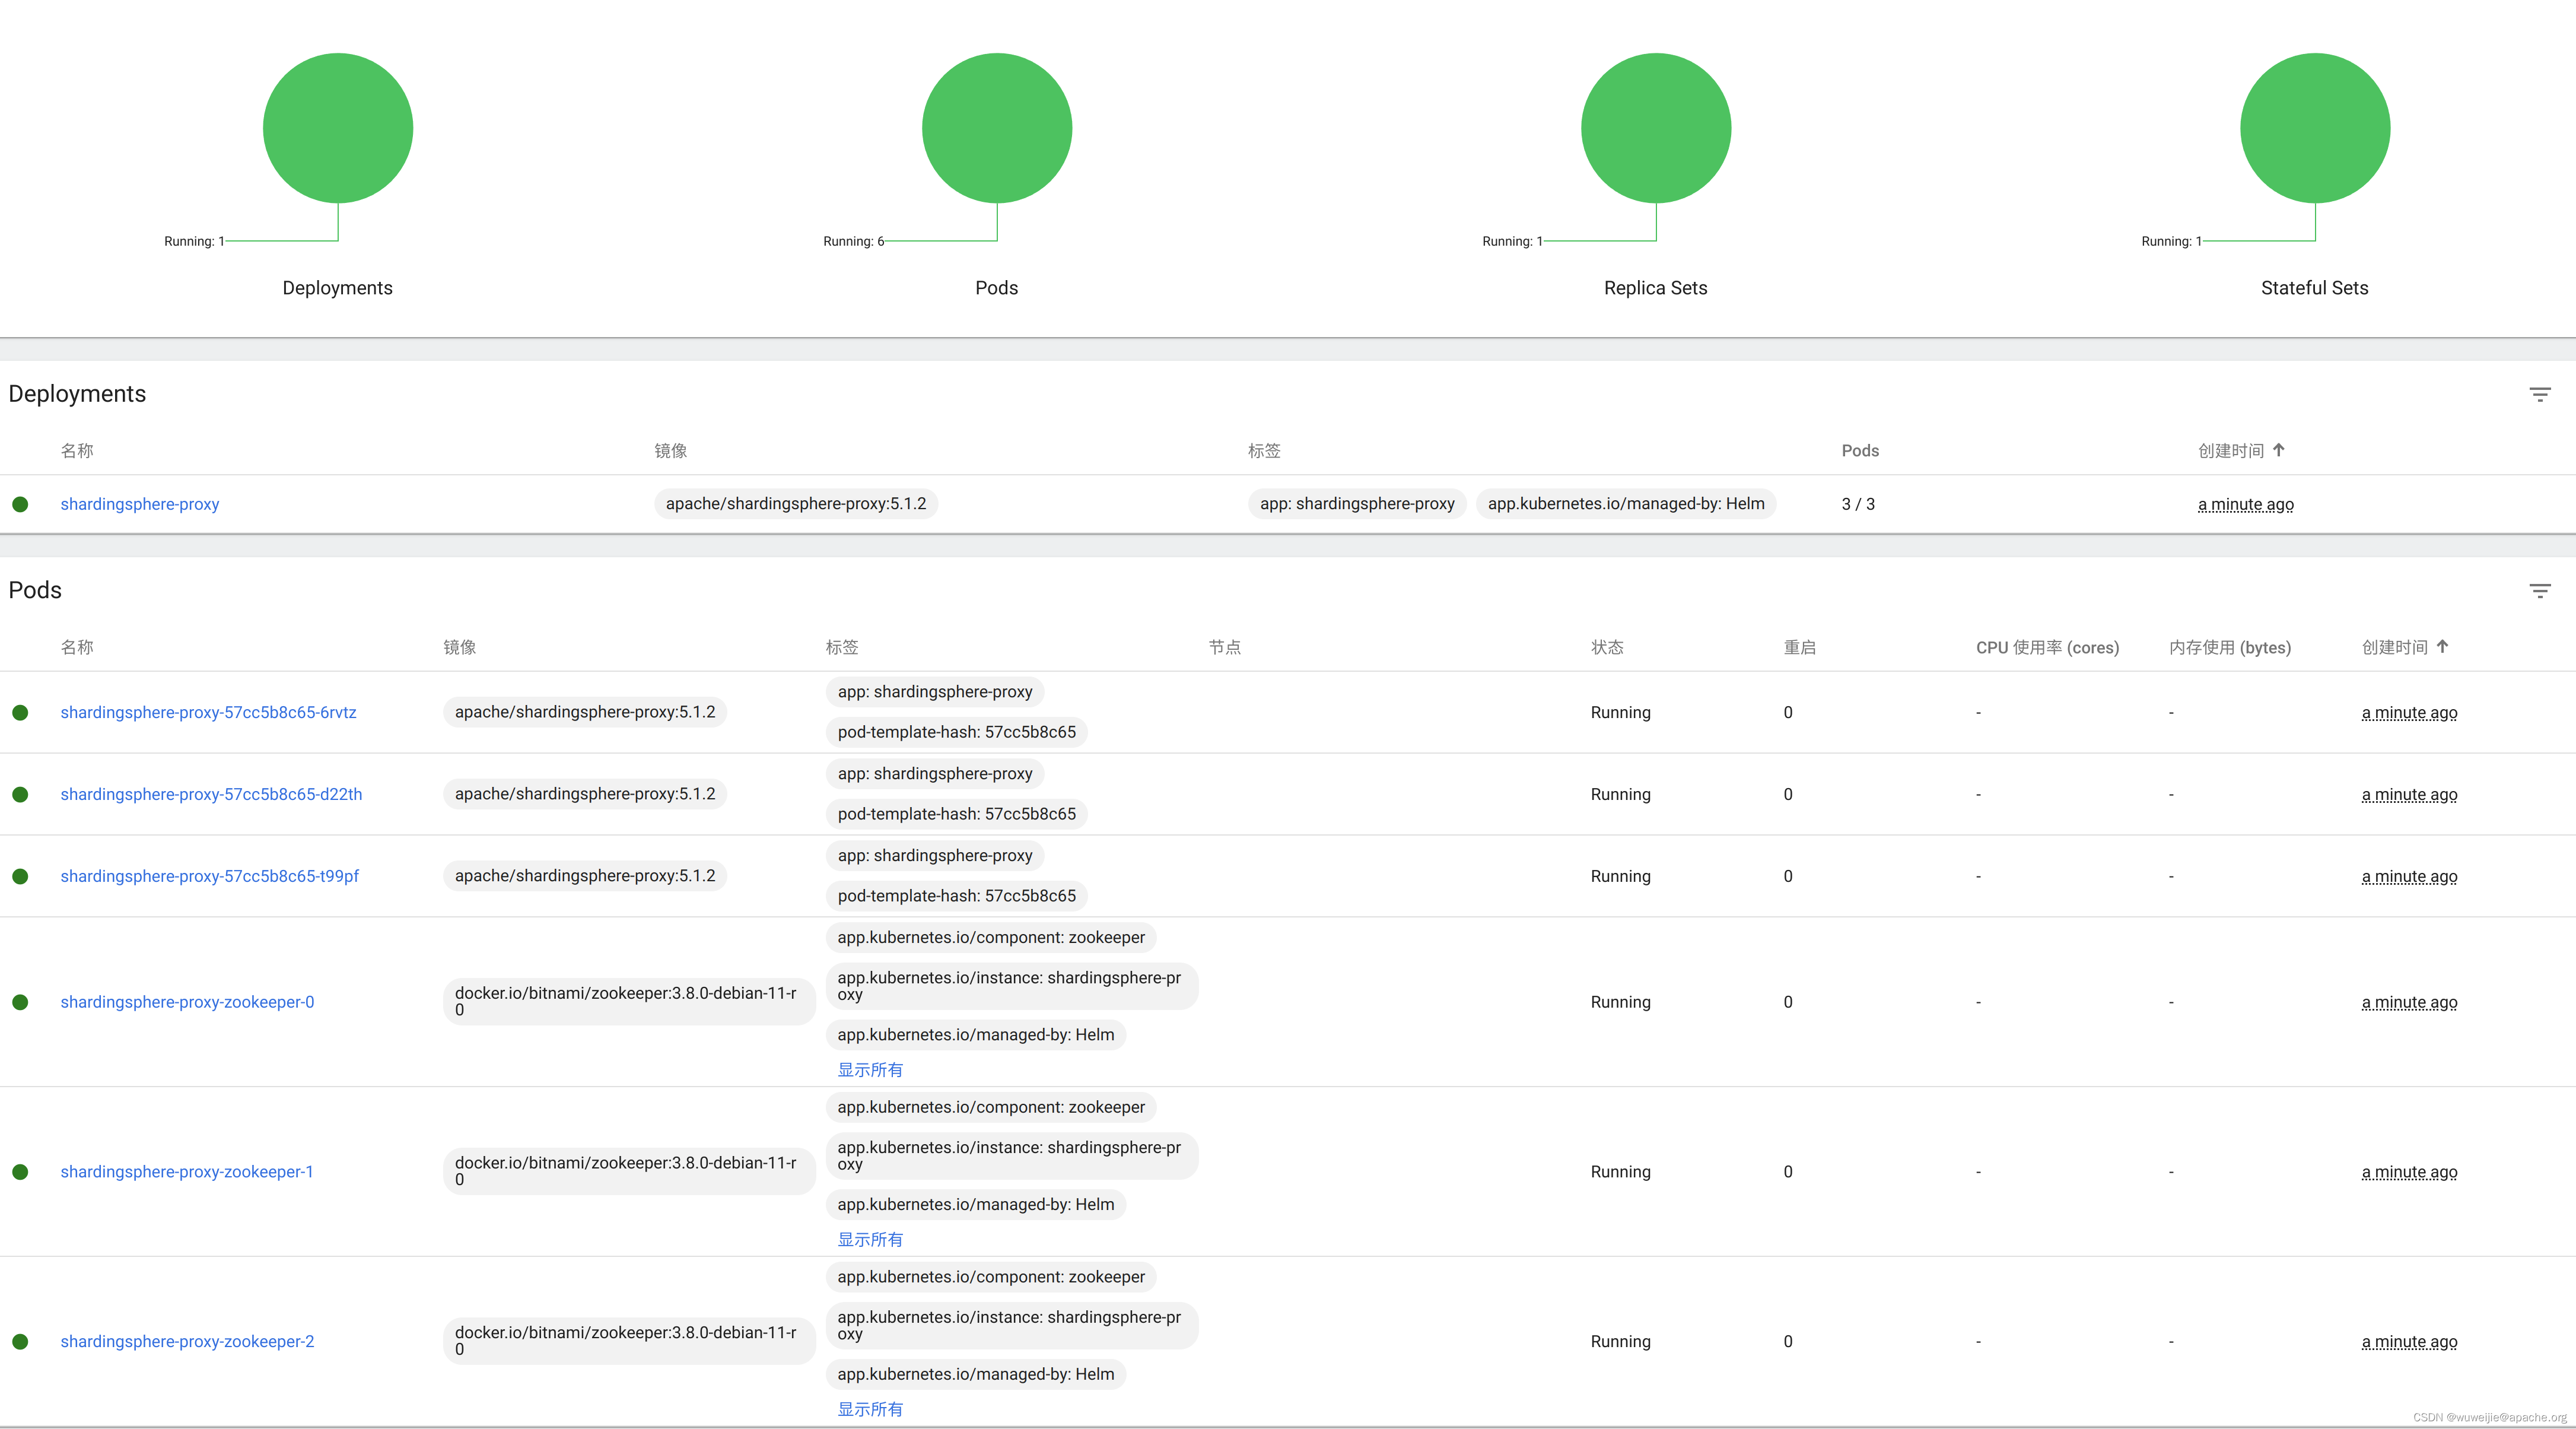The image size is (2576, 1429).
Task: Click label chip app.kubernetes.io/managed-by: Helm in Deployments
Action: pyautogui.click(x=1626, y=504)
